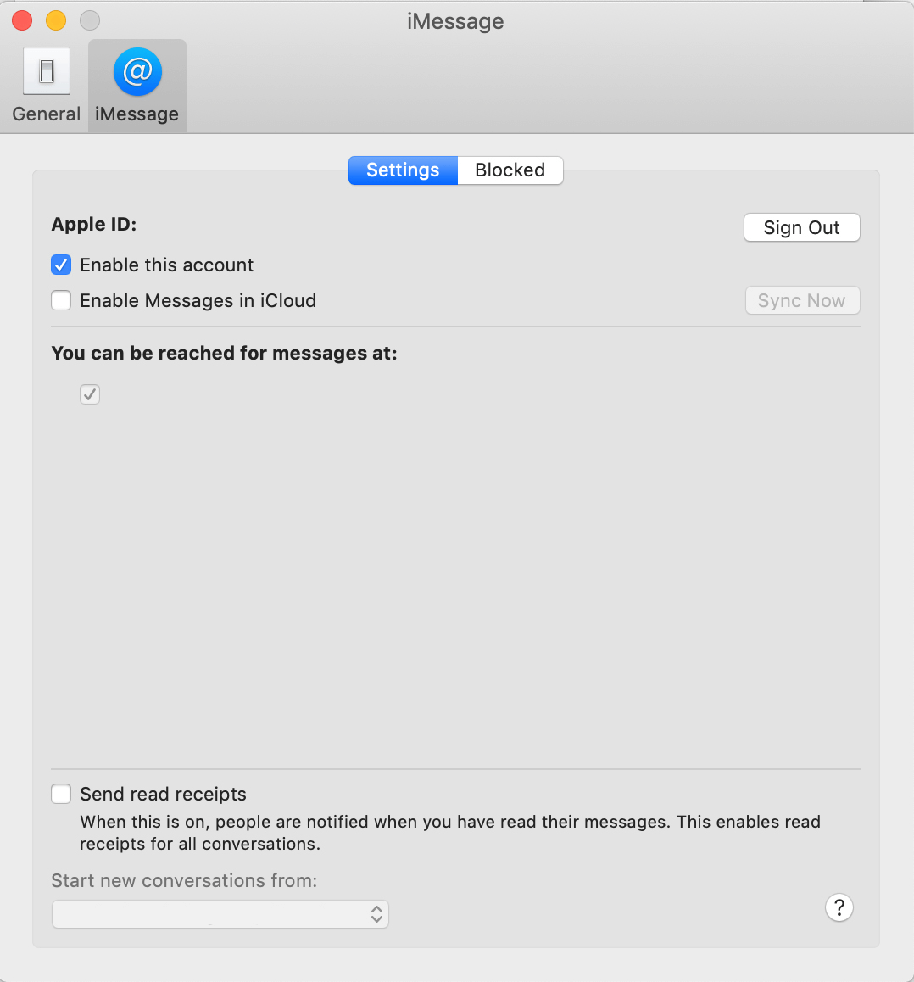Select the iMessage @ icon pane
Screen dimensions: 914x982
point(137,86)
